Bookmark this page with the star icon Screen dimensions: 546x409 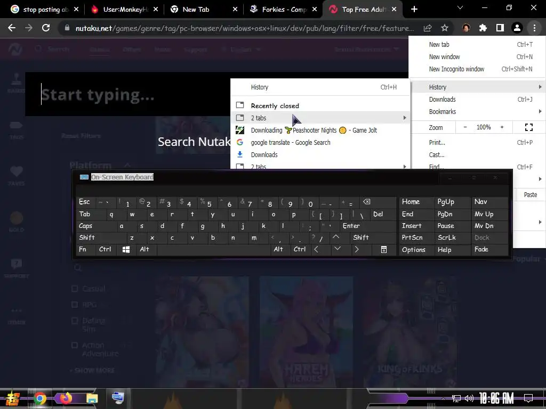(445, 28)
